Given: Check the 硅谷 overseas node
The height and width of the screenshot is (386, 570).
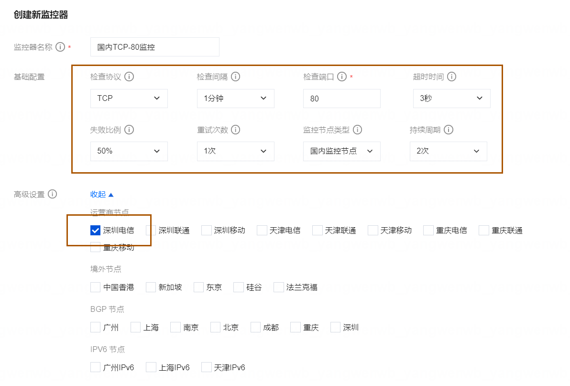Looking at the screenshot, I should pyautogui.click(x=239, y=287).
